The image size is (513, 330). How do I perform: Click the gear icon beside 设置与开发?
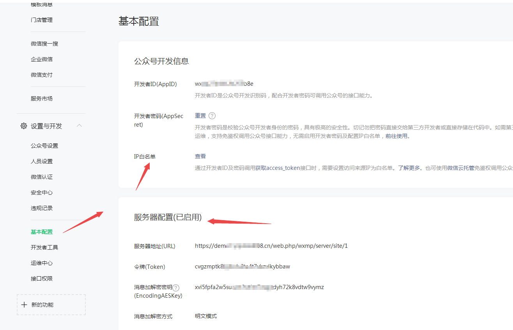(23, 125)
